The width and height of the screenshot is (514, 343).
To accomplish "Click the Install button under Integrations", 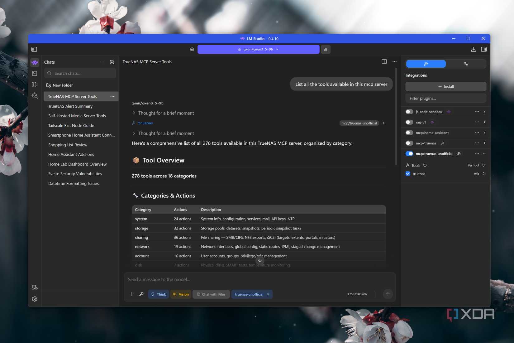I will (445, 86).
